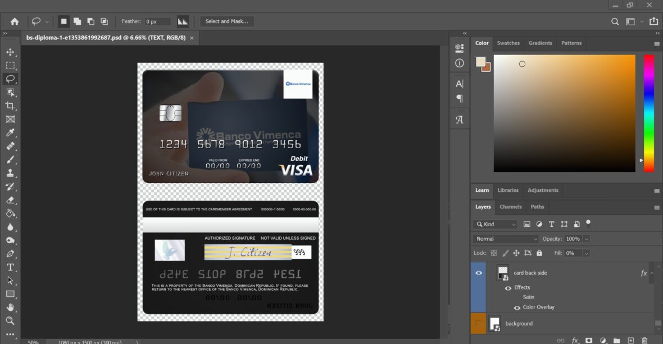Click the Select and Mask button
This screenshot has height=344, width=663.
[226, 21]
